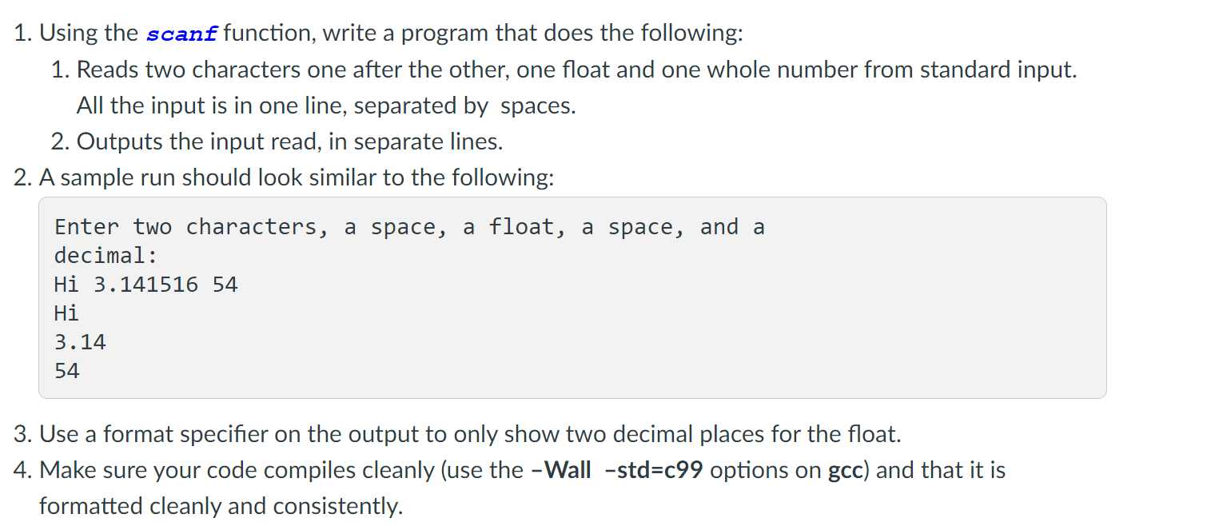
Task: Click the blue scanf function name
Action: pos(185,34)
